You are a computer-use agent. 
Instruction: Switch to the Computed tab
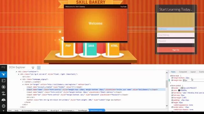183,72
